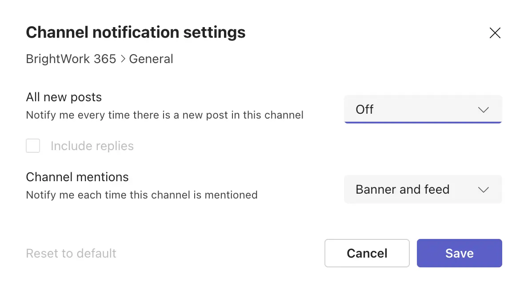
Task: Click the new post notification description text
Action: coord(164,115)
